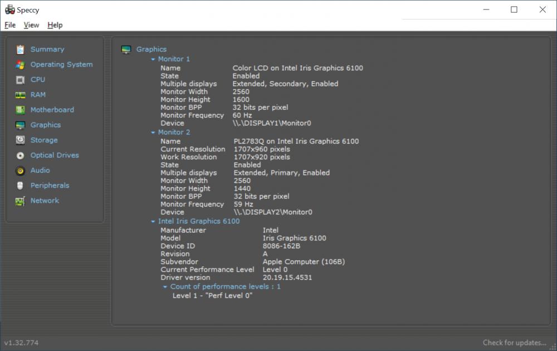
Task: Collapse Count of performance levels node
Action: 165,287
